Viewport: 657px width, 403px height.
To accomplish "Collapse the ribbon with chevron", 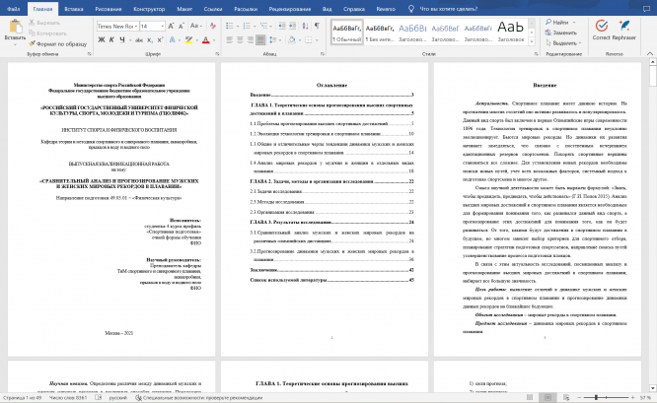I will click(x=650, y=54).
